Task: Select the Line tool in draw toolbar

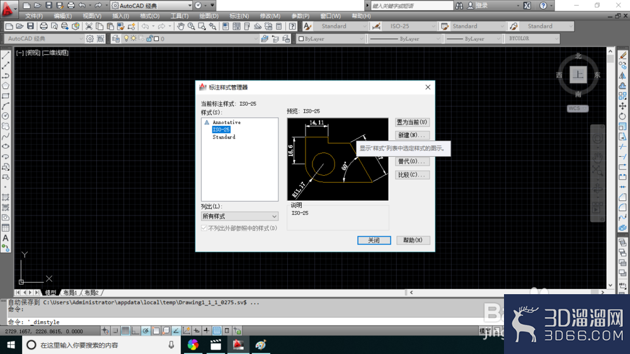Action: (6, 55)
